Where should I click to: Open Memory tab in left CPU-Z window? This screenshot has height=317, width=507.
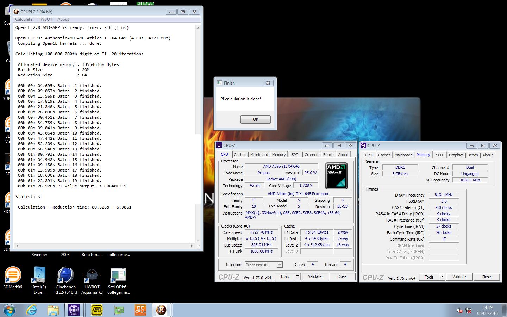tap(279, 155)
